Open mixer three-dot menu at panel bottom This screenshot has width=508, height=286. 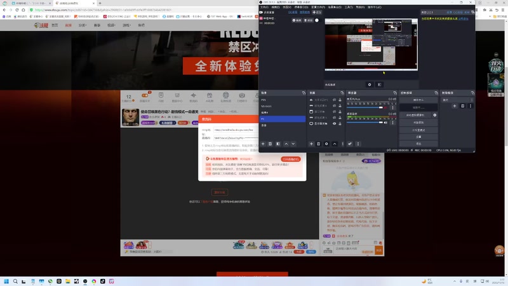(x=358, y=144)
